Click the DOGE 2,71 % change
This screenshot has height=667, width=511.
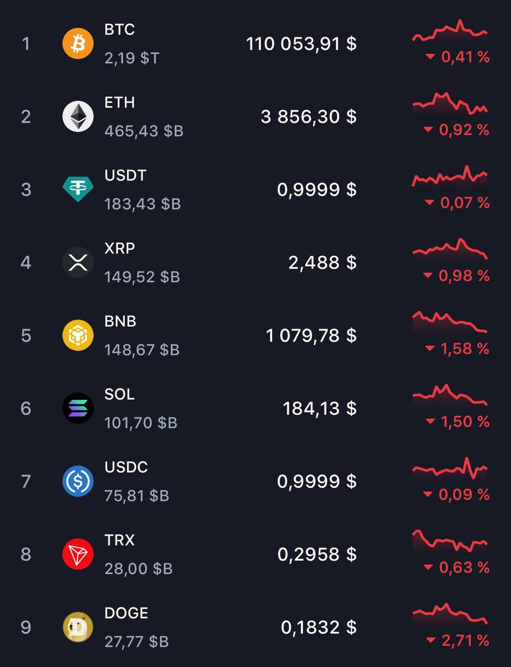pos(458,640)
